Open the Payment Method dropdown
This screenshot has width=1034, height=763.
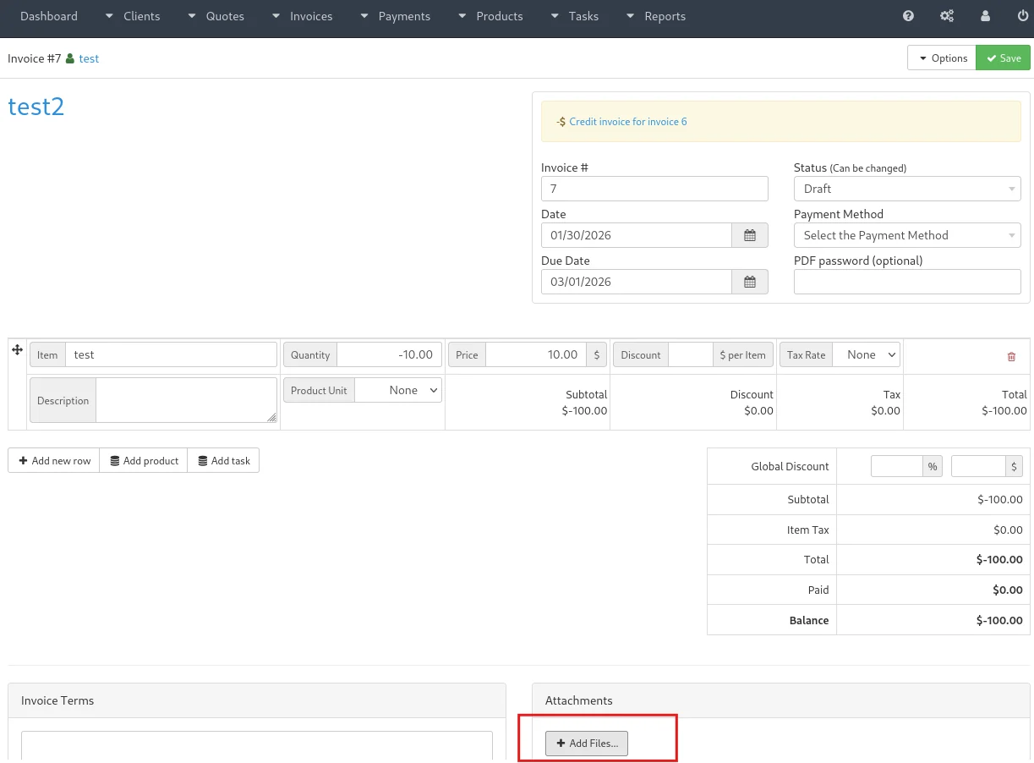[907, 235]
